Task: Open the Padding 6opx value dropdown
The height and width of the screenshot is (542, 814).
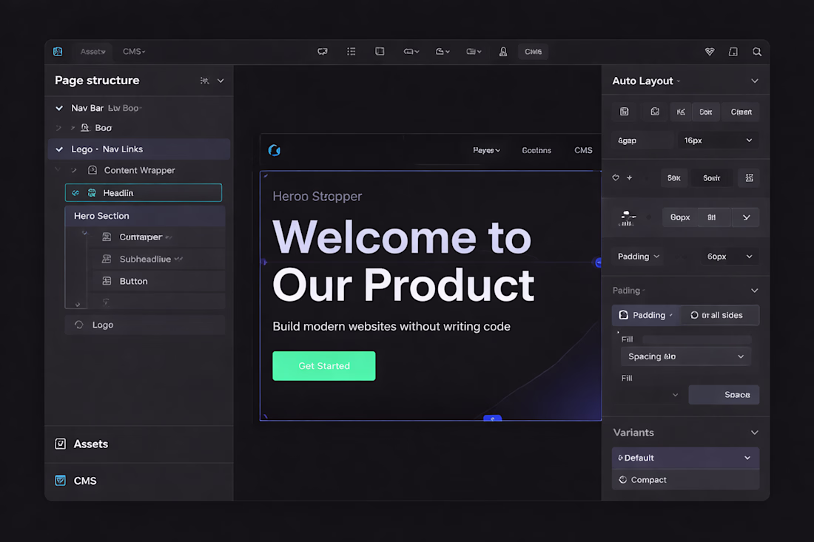Action: pyautogui.click(x=730, y=257)
